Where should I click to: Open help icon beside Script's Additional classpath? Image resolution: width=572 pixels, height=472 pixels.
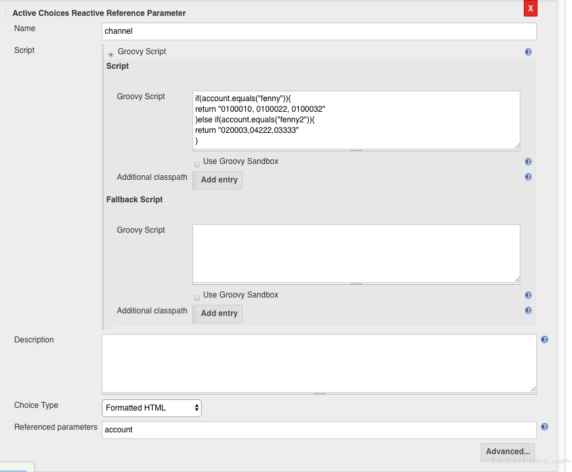coord(528,177)
